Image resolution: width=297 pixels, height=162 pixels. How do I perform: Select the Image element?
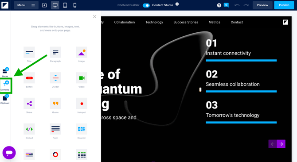tap(82, 52)
